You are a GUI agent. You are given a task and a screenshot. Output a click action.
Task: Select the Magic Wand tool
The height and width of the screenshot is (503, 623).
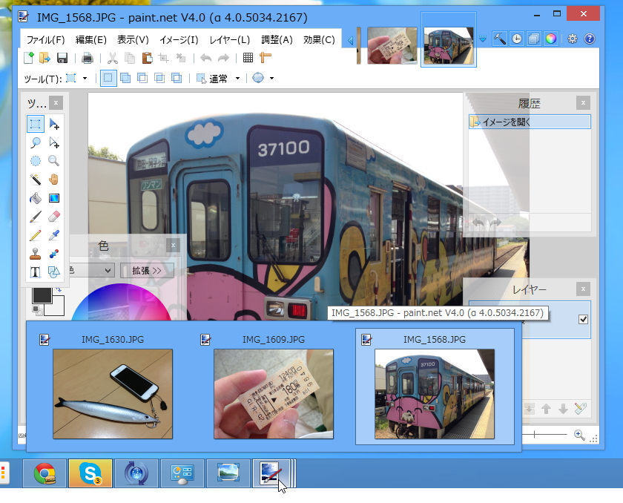coord(36,180)
